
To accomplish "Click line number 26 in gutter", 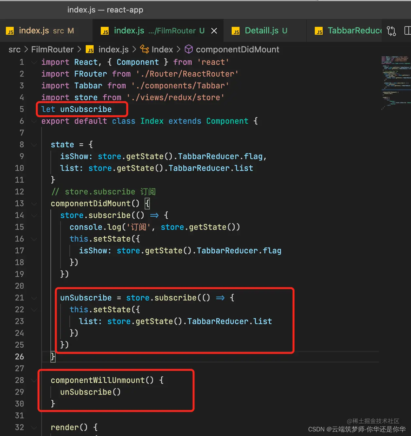I will pyautogui.click(x=19, y=357).
